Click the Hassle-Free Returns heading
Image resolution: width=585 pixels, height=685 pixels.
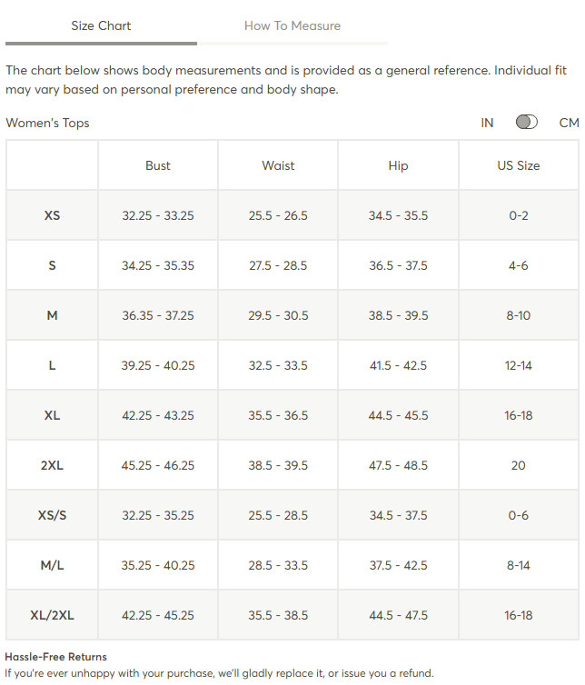click(56, 657)
